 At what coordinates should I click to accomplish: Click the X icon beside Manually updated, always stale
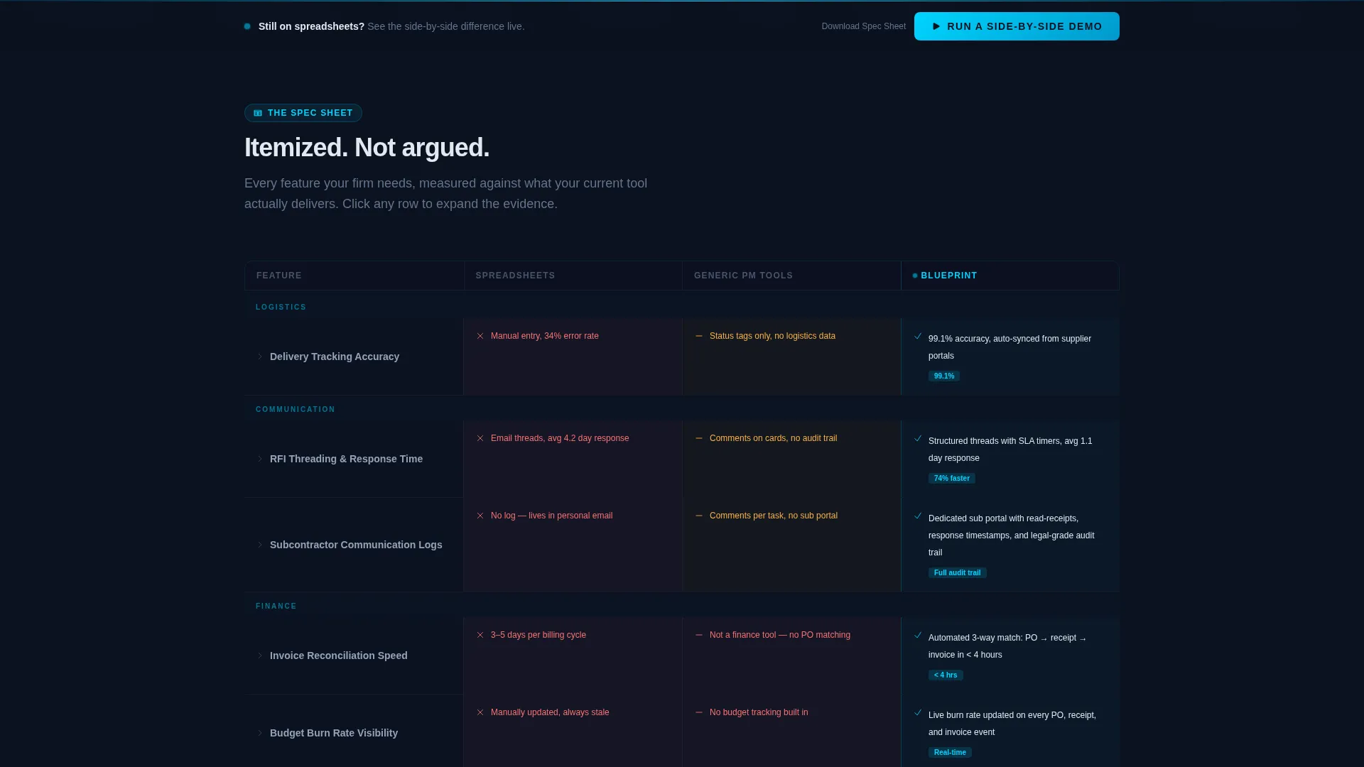point(480,712)
